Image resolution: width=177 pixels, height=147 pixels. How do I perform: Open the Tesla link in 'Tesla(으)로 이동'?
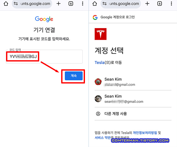(x=100, y=62)
